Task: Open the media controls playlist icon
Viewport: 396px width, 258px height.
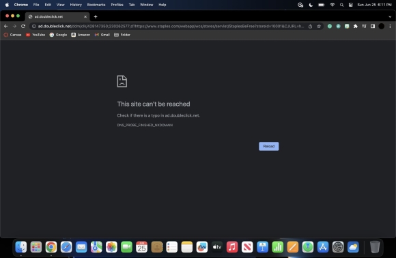Action: [x=364, y=26]
